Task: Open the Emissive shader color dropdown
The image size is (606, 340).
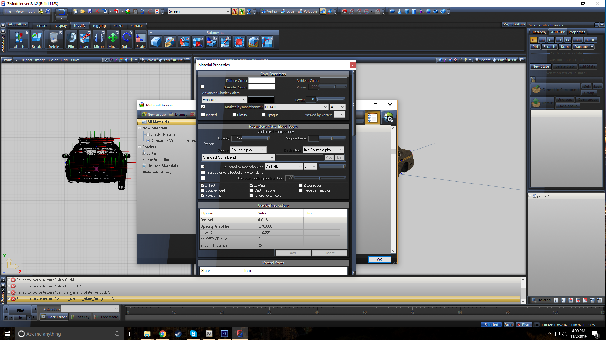Action: point(224,100)
